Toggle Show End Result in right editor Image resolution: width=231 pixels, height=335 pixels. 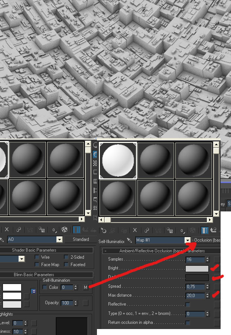click(205, 230)
